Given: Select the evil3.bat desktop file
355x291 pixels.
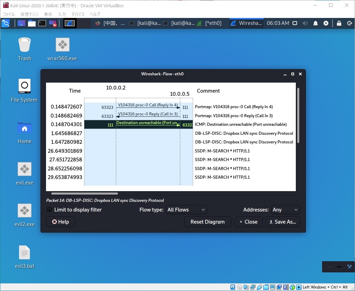Looking at the screenshot, I should 25,257.
